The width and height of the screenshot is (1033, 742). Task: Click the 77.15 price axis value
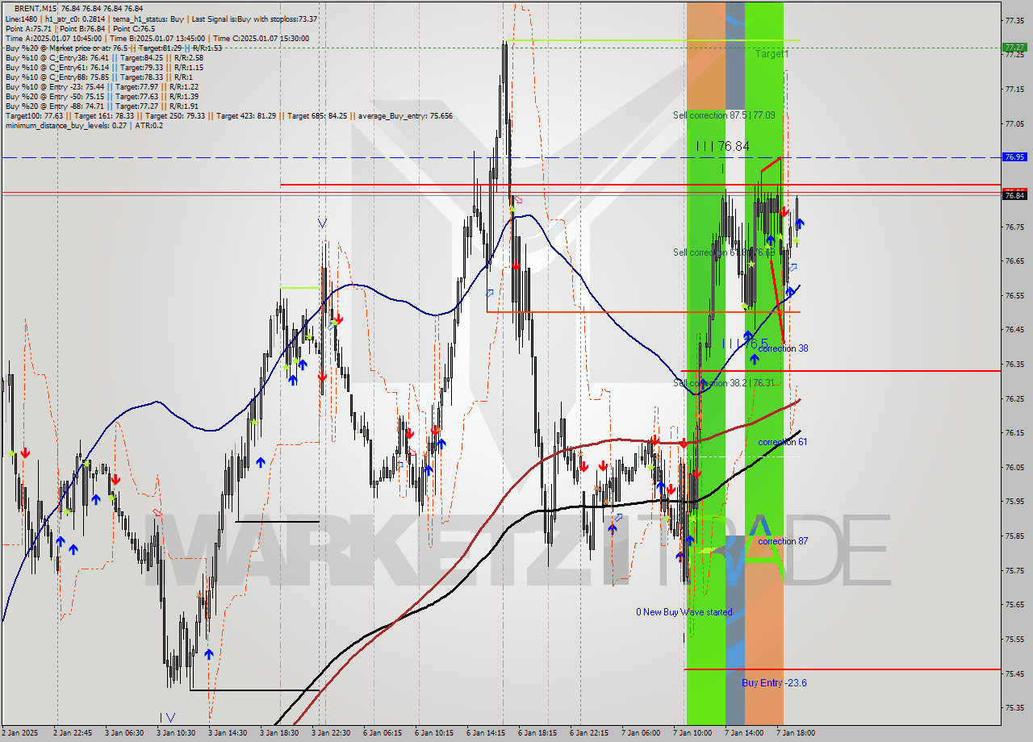(1014, 89)
